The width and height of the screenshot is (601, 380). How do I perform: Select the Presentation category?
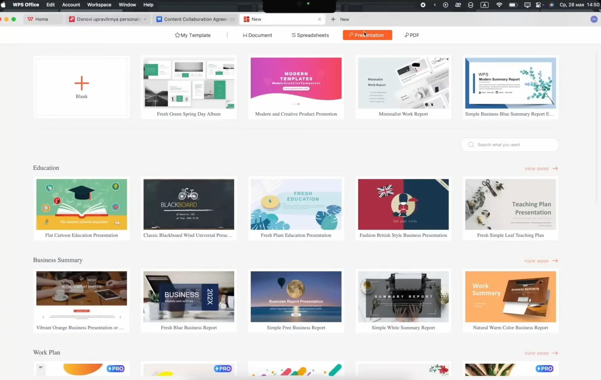(367, 35)
